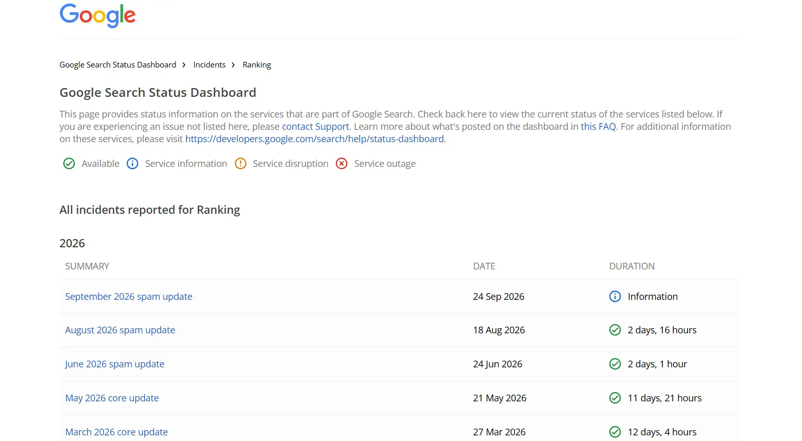This screenshot has width=802, height=441.
Task: Open the contact Support link
Action: 315,126
